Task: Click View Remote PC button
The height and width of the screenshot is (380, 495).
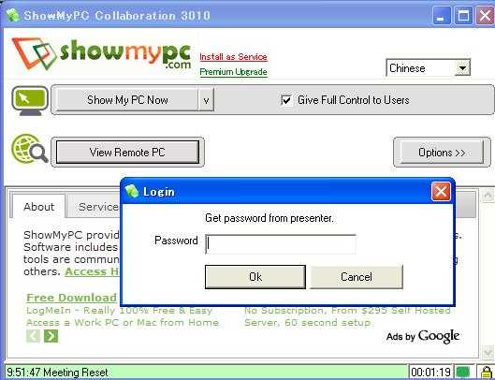Action: click(x=127, y=152)
